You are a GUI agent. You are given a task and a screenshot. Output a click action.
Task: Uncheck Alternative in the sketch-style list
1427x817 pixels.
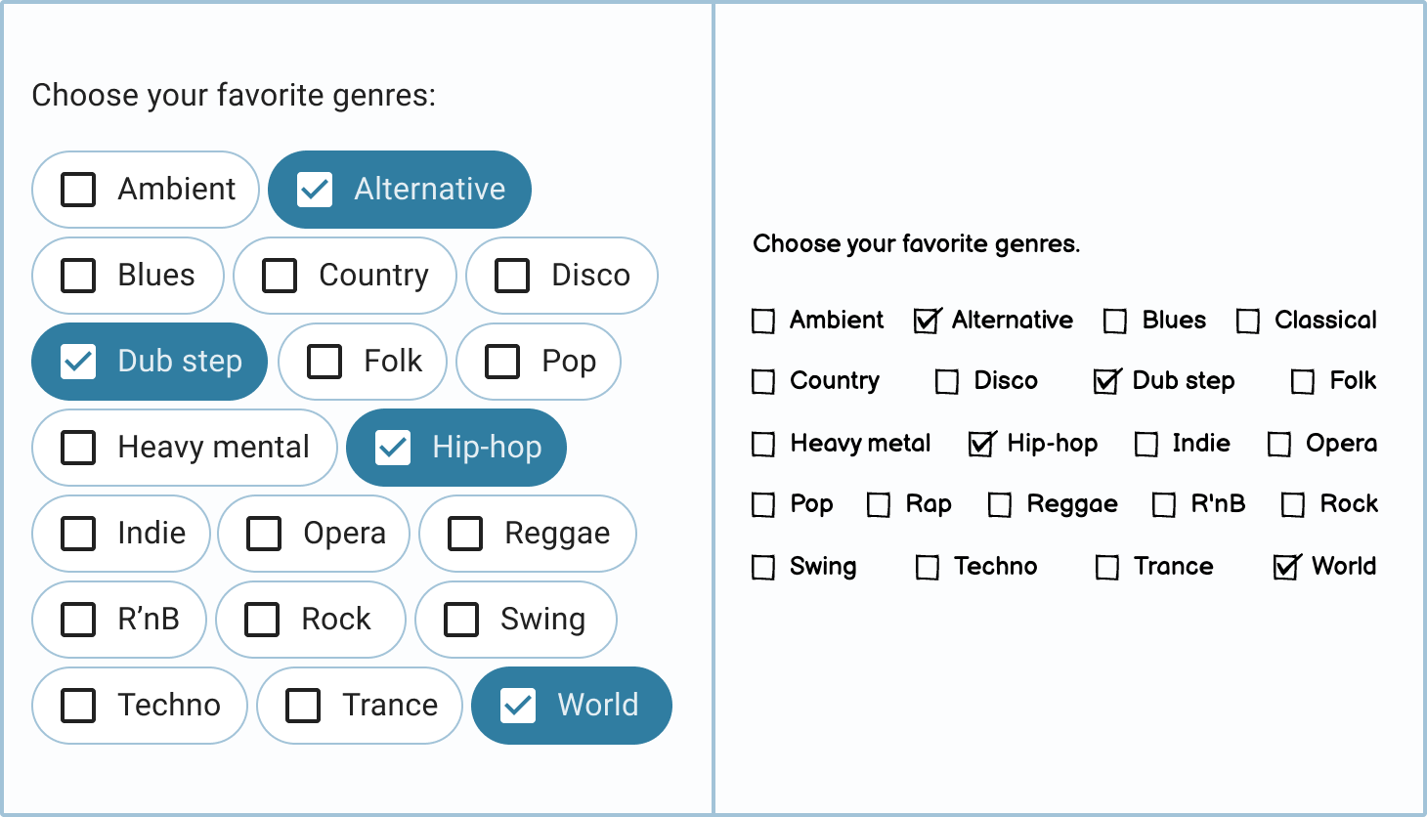pyautogui.click(x=926, y=322)
